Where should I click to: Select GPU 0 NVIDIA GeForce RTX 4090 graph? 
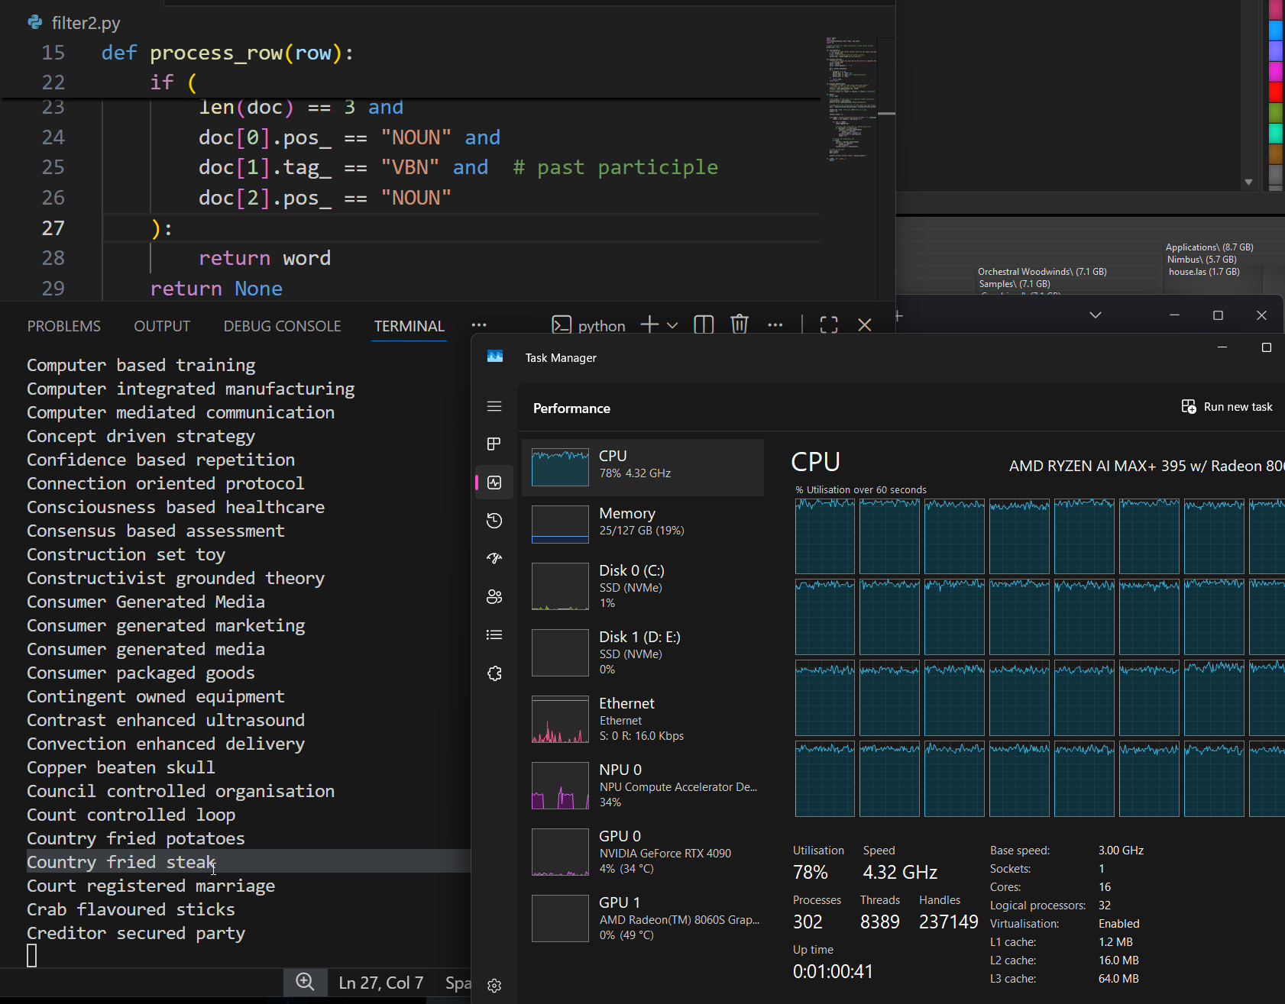pyautogui.click(x=642, y=852)
